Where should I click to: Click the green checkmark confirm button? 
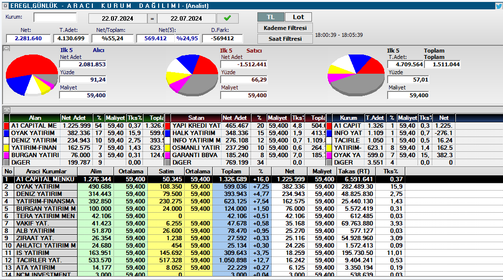(227, 18)
